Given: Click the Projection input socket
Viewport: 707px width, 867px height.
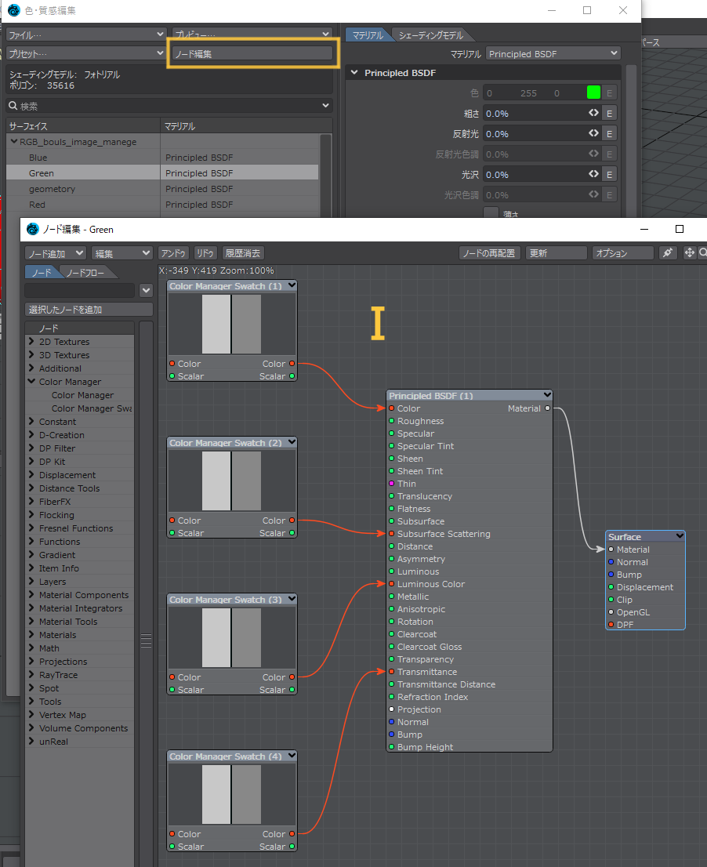Looking at the screenshot, I should coord(391,709).
